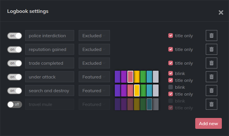Viewport: 229px width, 136px height.
Task: Turn off the police interdiction toggle
Action: pos(15,36)
